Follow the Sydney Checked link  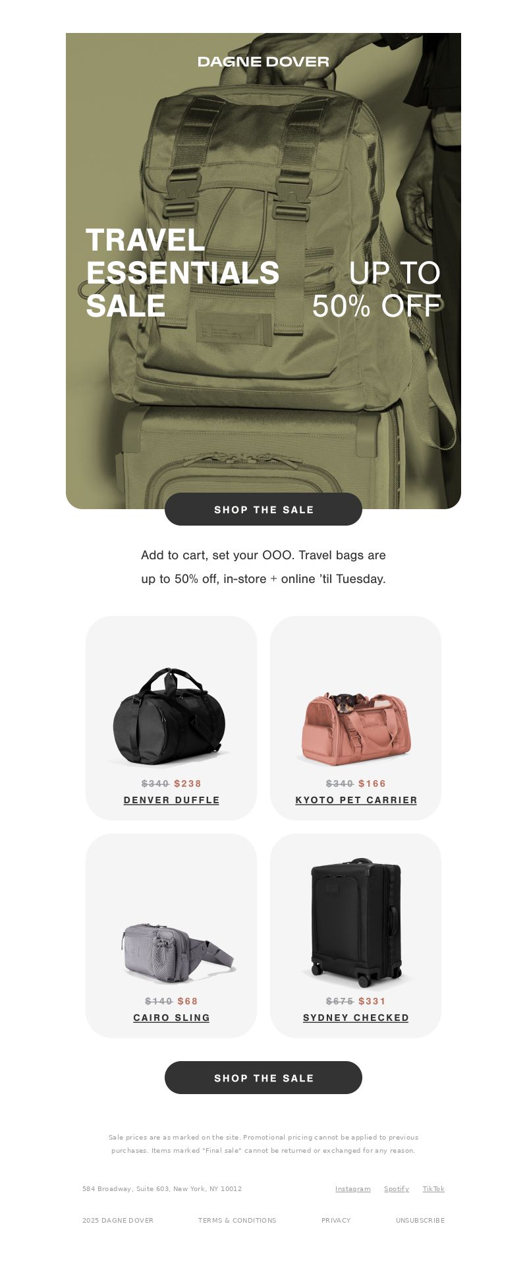tap(356, 1018)
